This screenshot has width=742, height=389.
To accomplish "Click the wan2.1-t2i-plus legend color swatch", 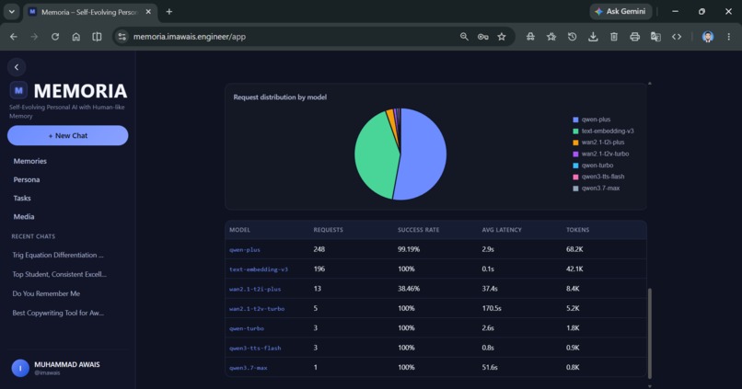I will pyautogui.click(x=575, y=143).
